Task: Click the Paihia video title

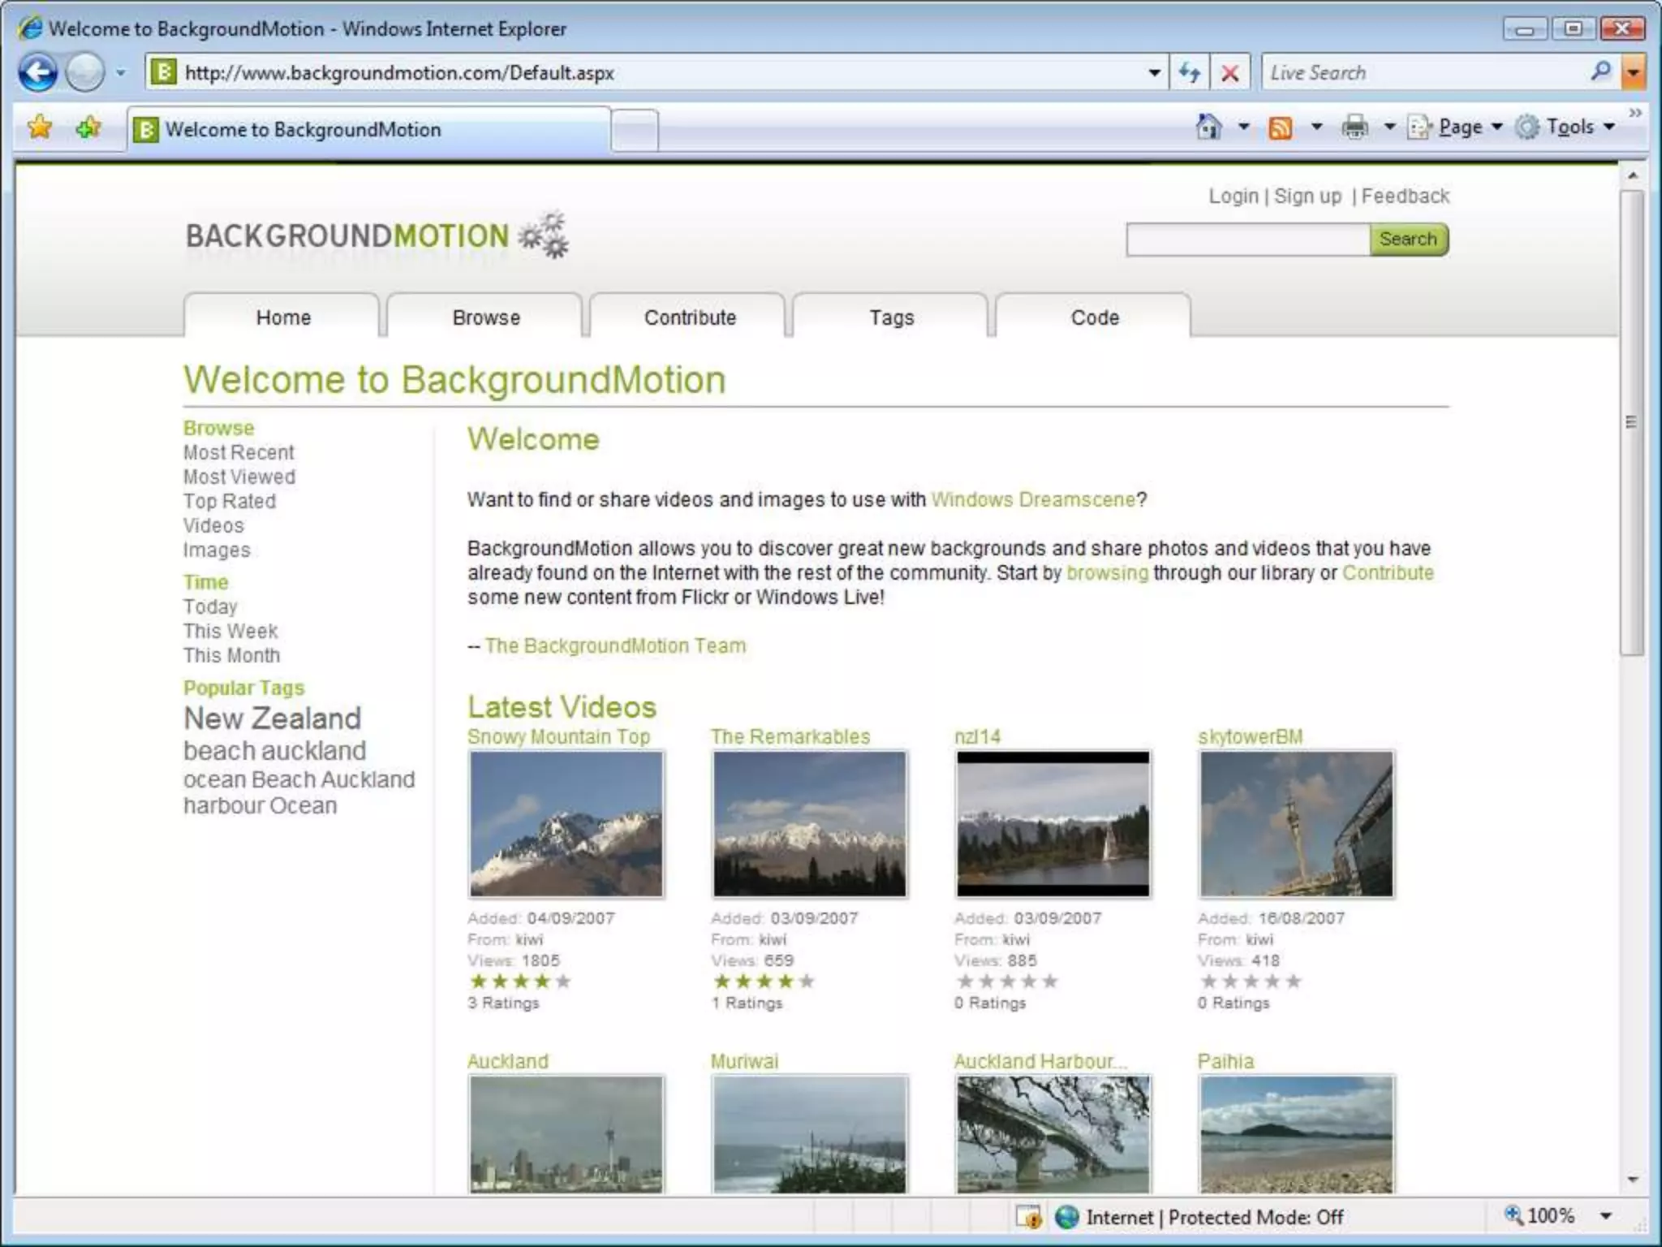Action: (1225, 1061)
